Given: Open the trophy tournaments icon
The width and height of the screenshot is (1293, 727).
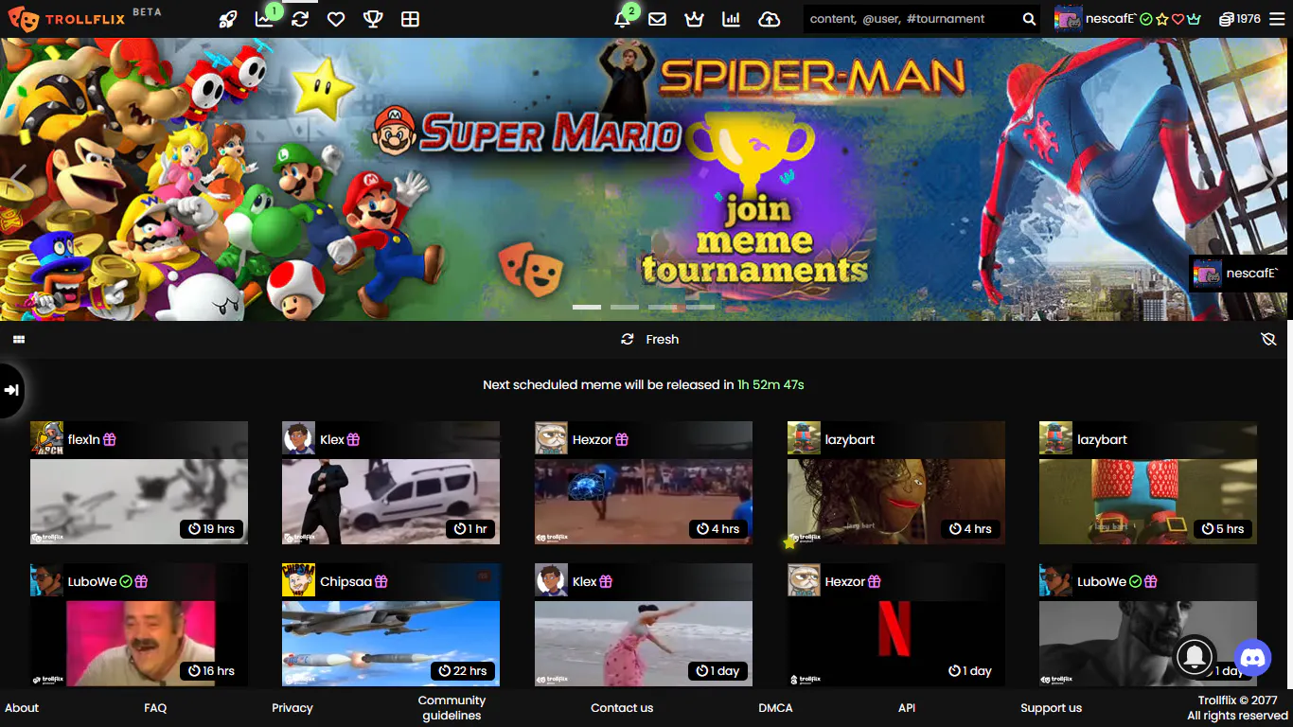Looking at the screenshot, I should click(x=373, y=19).
